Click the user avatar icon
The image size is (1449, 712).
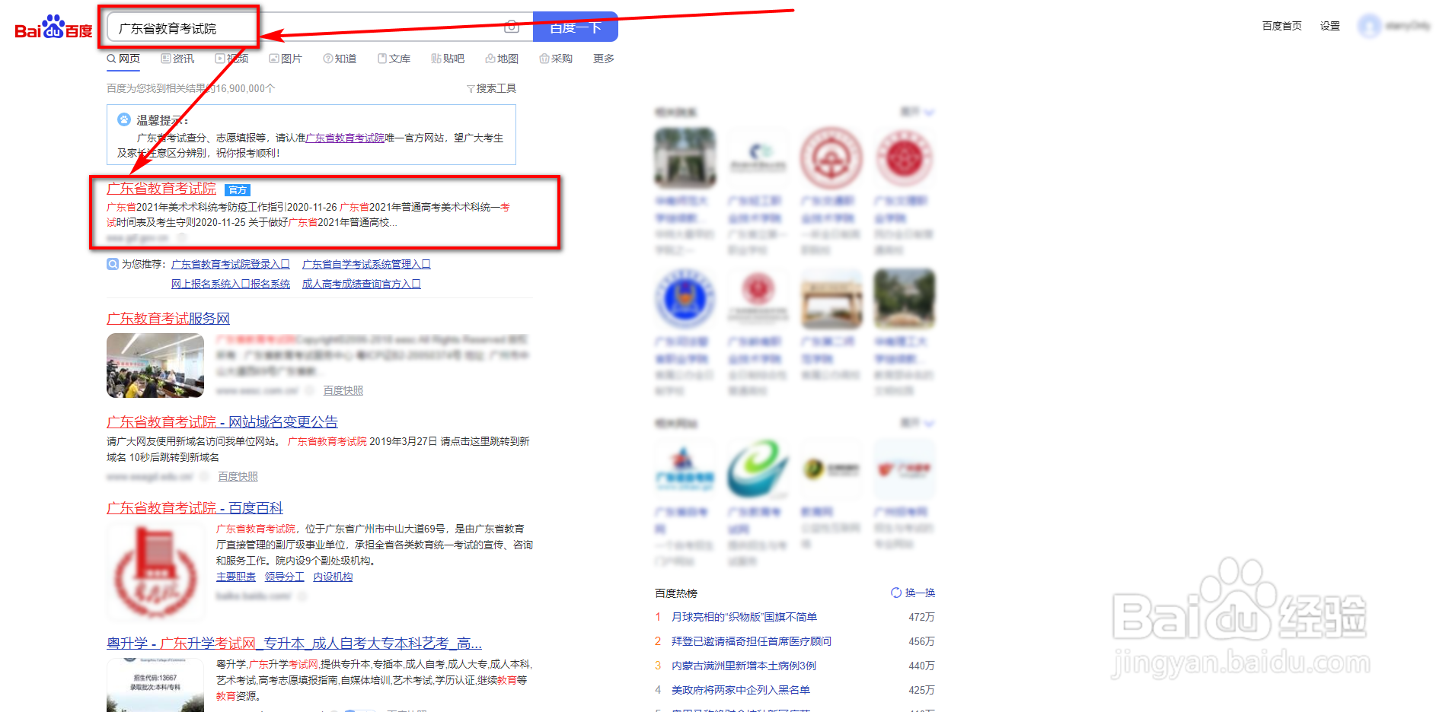click(x=1369, y=26)
